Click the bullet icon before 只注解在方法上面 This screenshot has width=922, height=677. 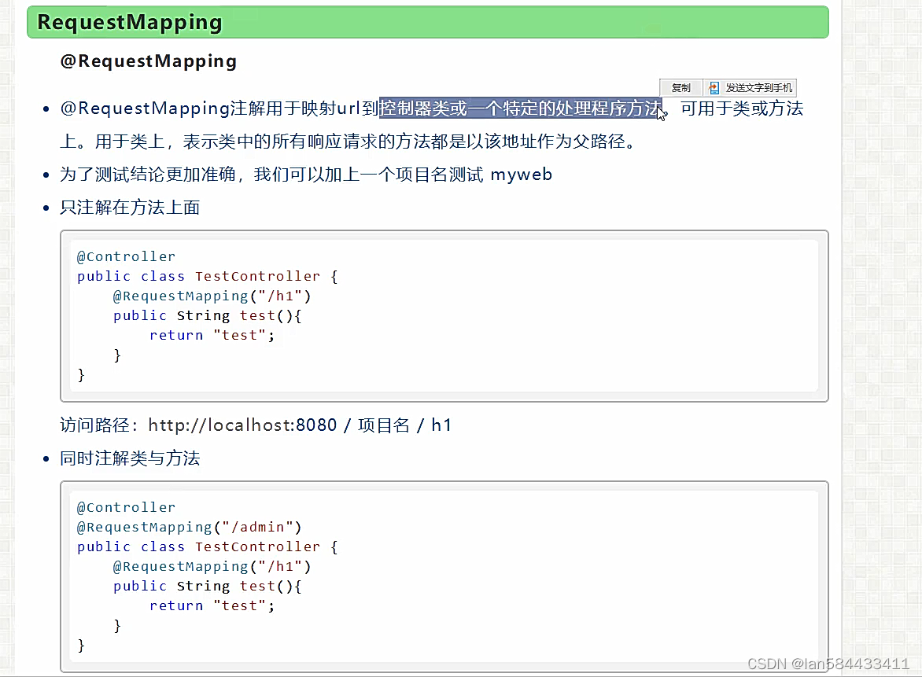47,208
